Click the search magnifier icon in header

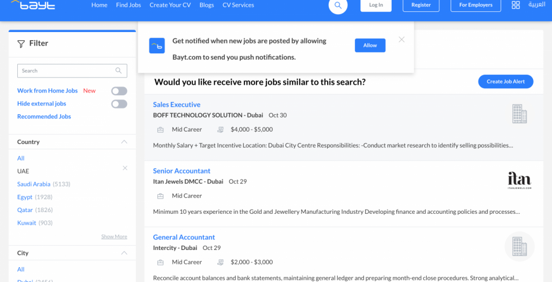[338, 5]
